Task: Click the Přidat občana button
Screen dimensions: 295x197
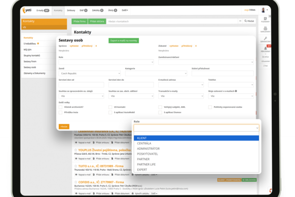Action: 97,21
